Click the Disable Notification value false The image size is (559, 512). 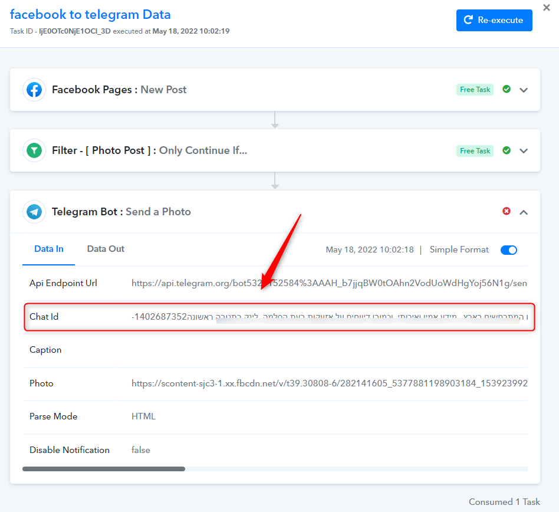(x=141, y=450)
